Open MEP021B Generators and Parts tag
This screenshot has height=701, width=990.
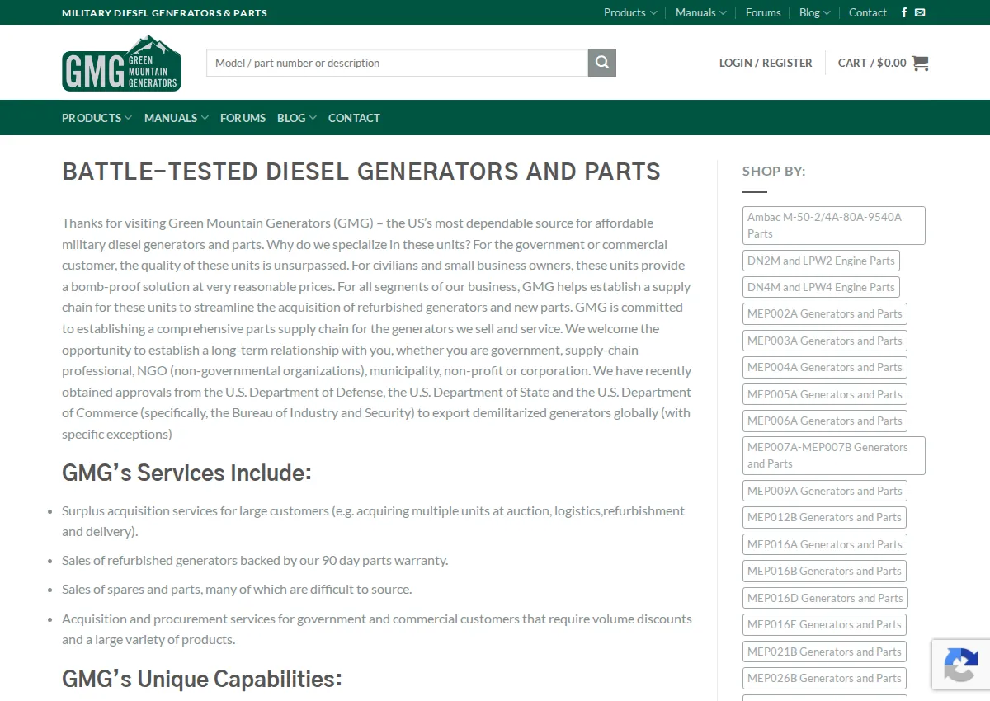coord(824,652)
